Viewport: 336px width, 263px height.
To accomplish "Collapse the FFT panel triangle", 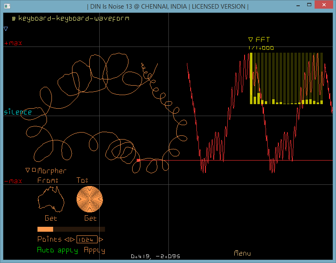I will point(250,40).
